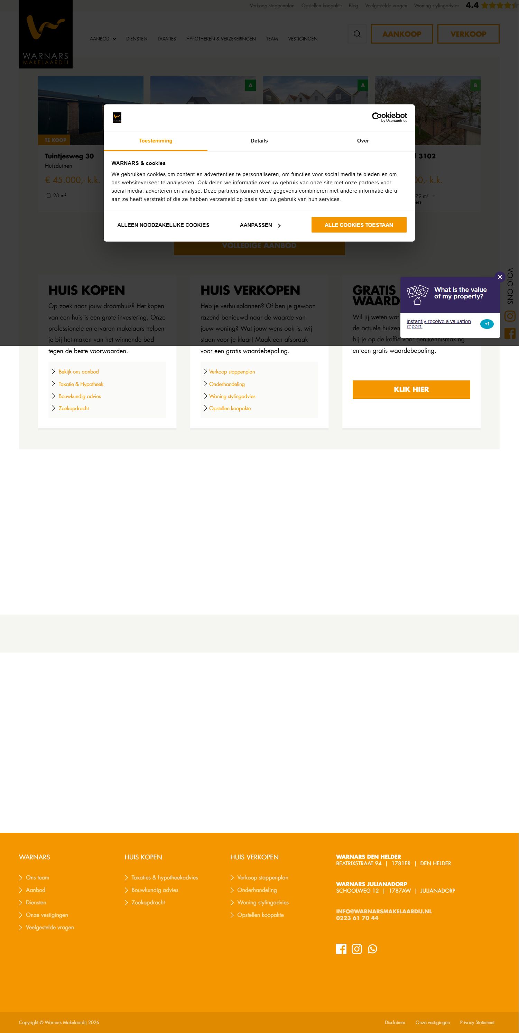
Task: Open the Disclaimer link
Action: (395, 1022)
